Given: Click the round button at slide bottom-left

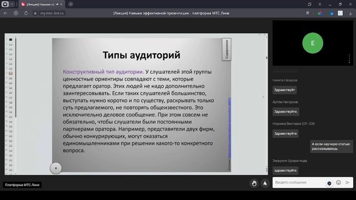Looking at the screenshot, I should point(56,168).
